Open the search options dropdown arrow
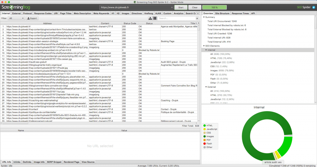The image size is (317, 167). (197, 18)
